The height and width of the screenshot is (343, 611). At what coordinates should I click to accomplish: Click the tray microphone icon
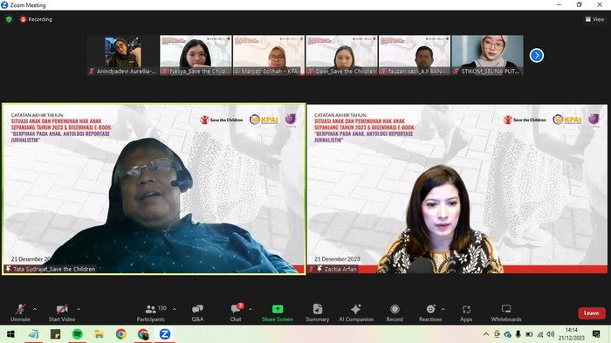[x=518, y=334]
